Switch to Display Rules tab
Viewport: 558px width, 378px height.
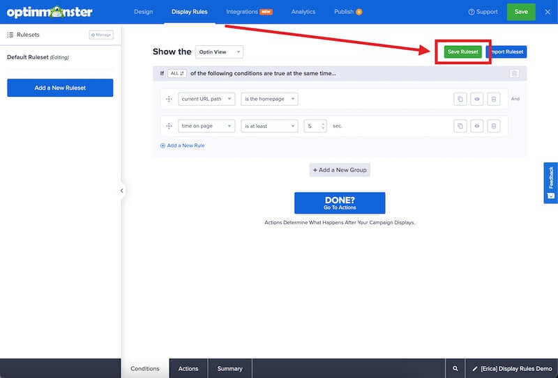tap(189, 12)
